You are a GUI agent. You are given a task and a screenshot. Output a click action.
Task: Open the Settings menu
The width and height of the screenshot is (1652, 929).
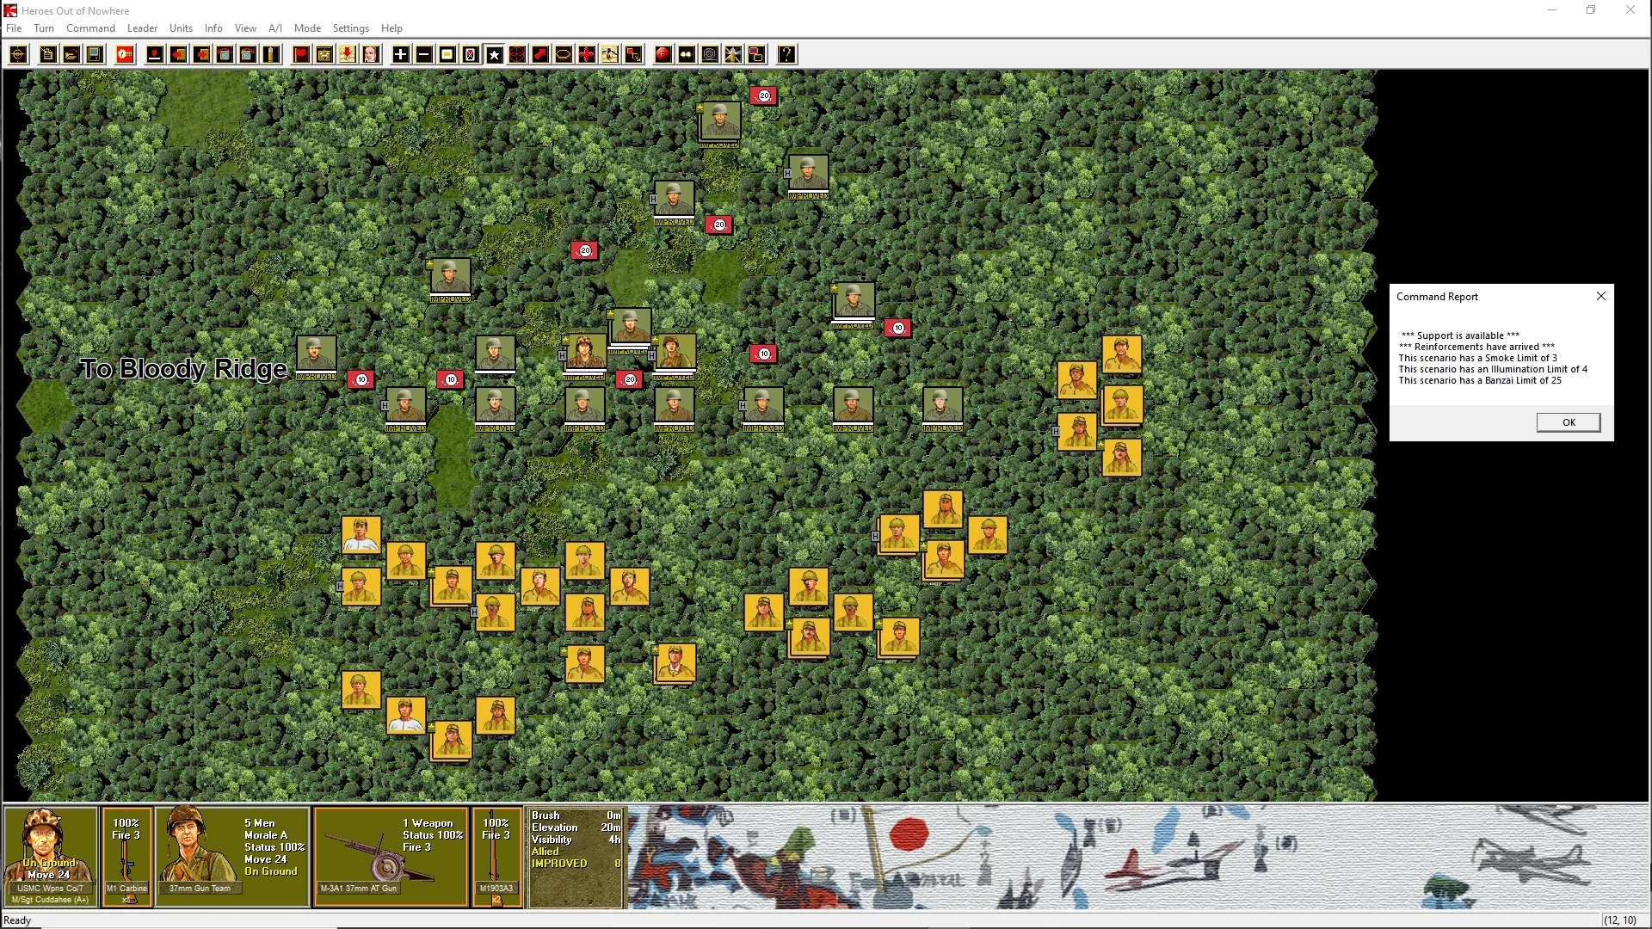point(351,28)
